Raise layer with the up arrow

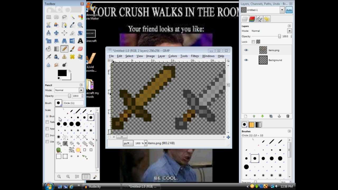[254, 116]
